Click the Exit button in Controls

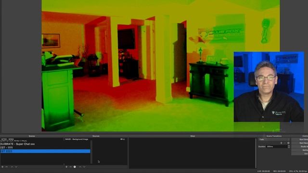[x=299, y=154]
